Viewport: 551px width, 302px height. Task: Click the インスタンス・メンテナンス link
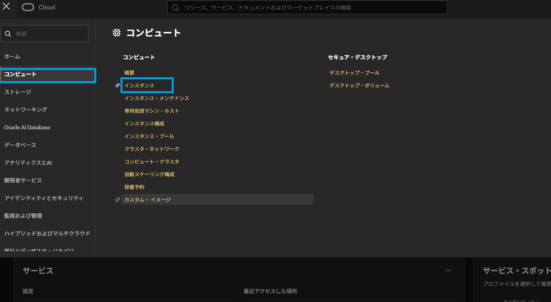(x=156, y=98)
